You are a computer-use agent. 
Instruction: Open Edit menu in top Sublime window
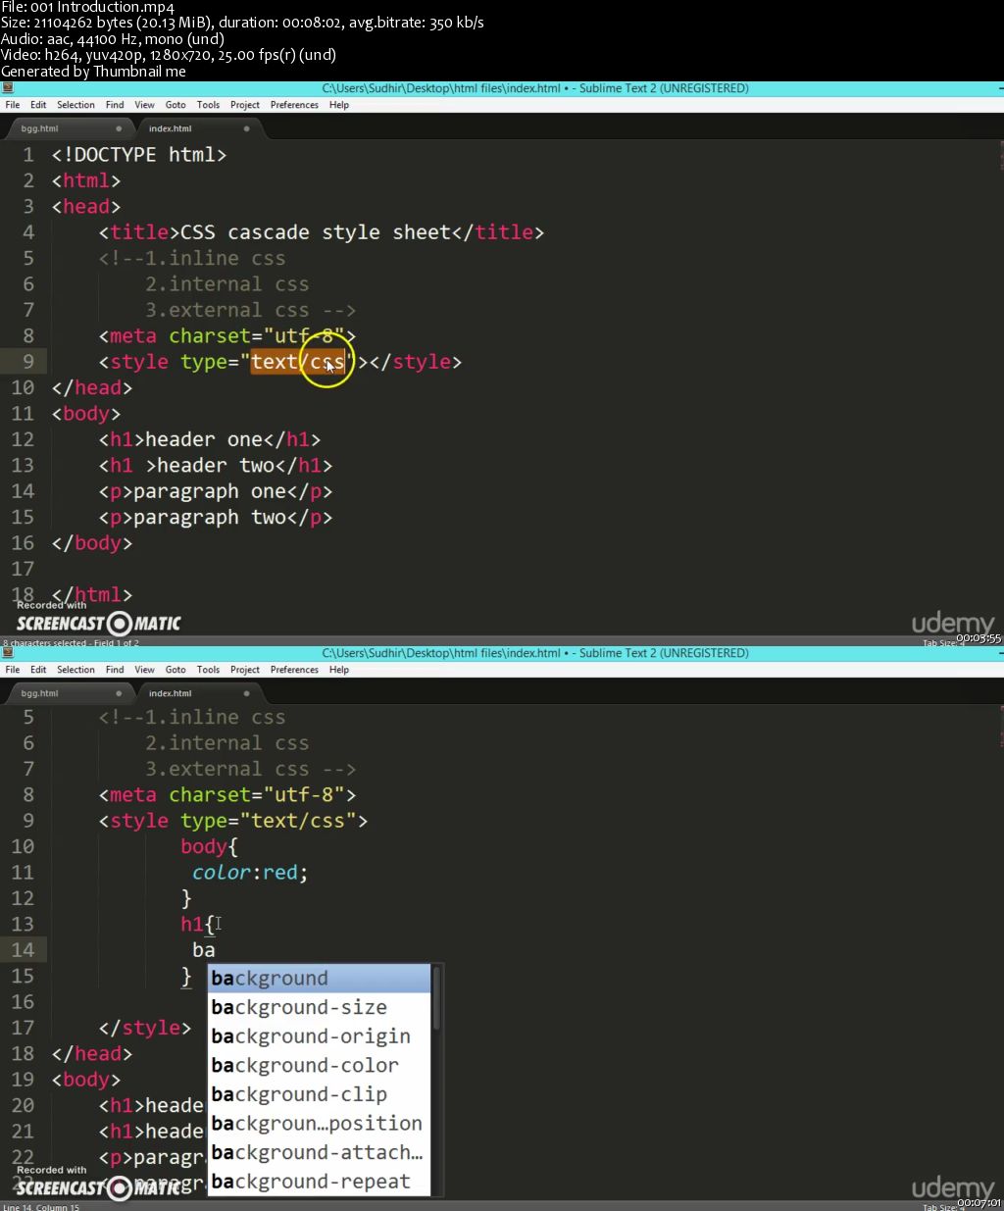[38, 105]
